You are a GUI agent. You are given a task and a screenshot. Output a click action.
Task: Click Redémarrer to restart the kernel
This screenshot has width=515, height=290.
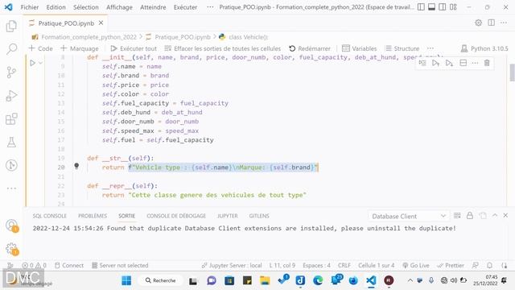click(310, 48)
